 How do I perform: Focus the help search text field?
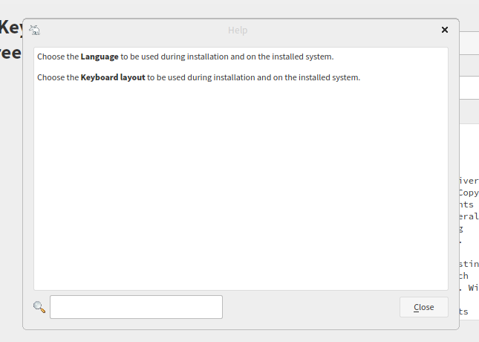136,307
